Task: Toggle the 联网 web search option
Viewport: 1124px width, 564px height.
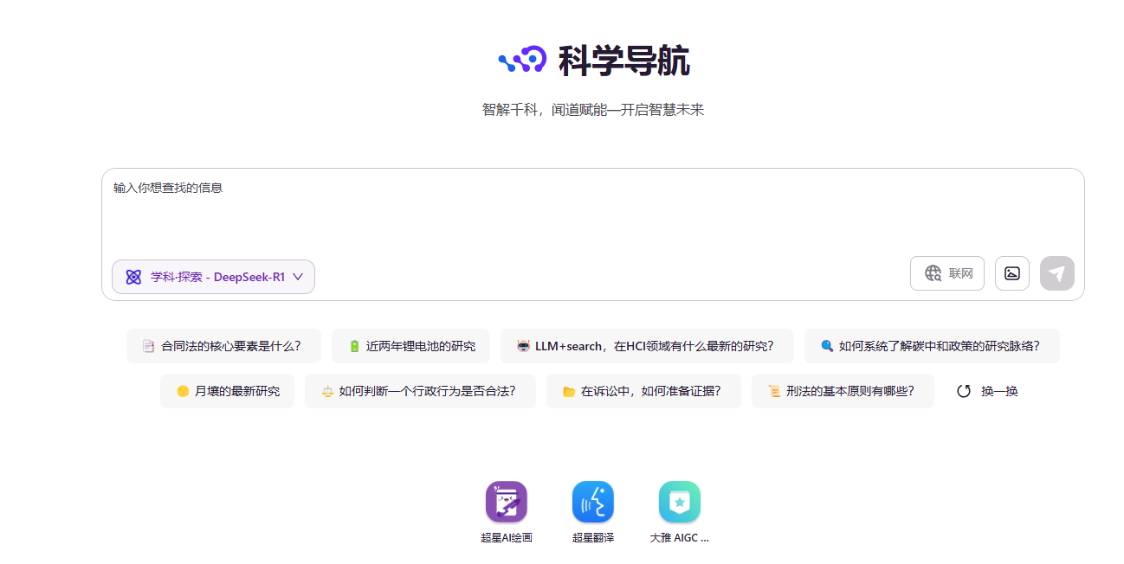Action: 946,273
